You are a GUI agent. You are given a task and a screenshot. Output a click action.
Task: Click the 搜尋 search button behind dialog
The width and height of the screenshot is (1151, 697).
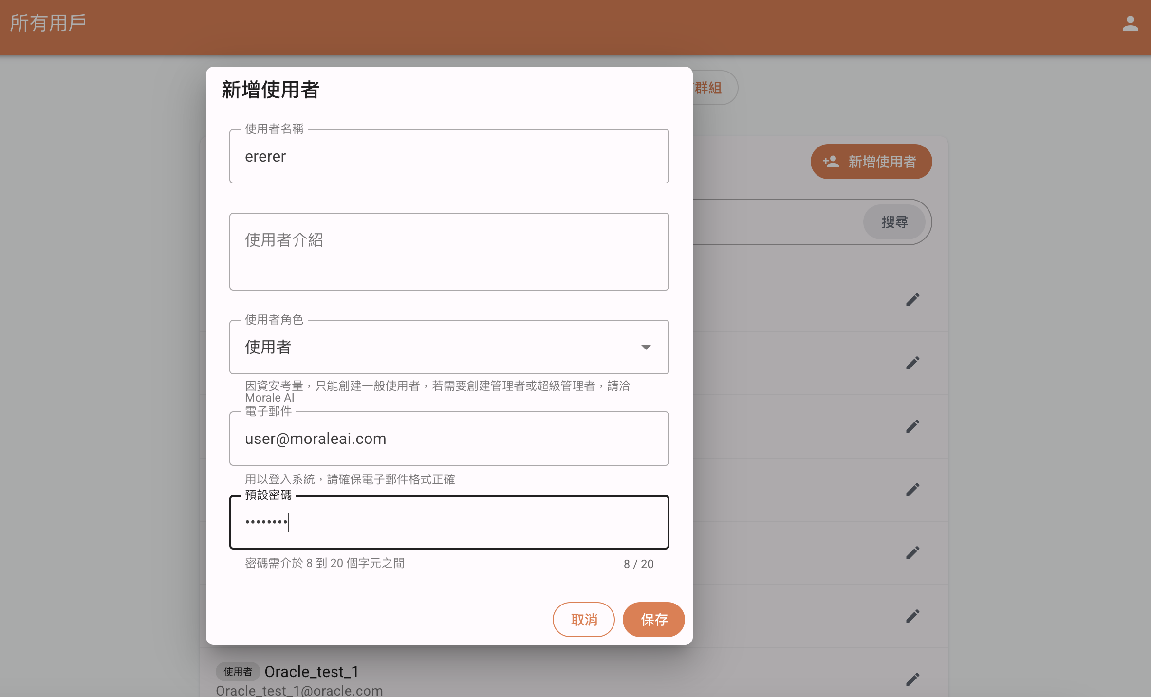pyautogui.click(x=894, y=222)
